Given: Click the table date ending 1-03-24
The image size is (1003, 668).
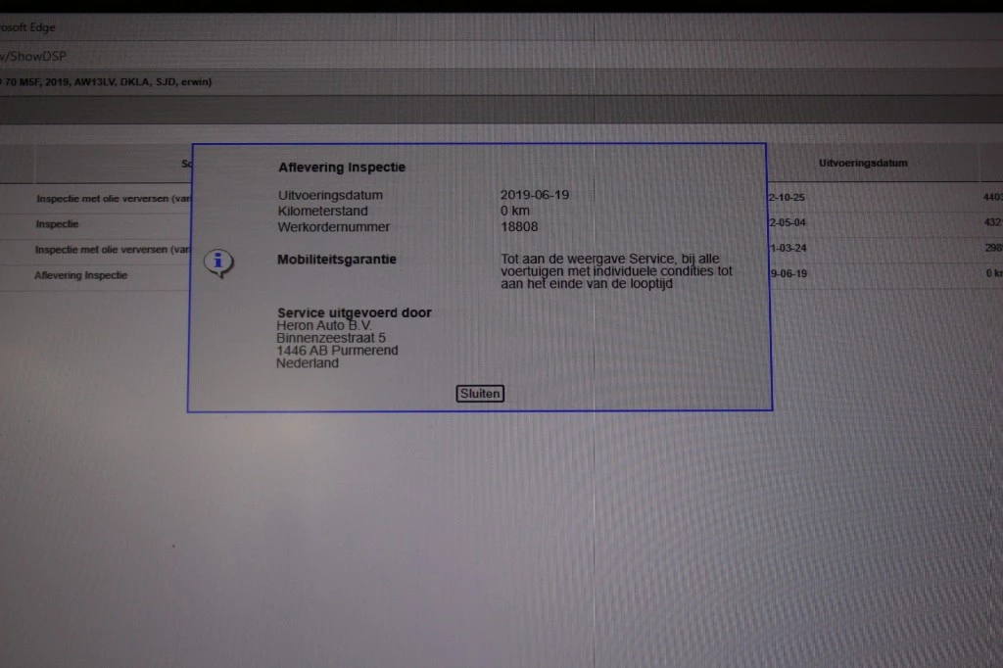Looking at the screenshot, I should (788, 249).
